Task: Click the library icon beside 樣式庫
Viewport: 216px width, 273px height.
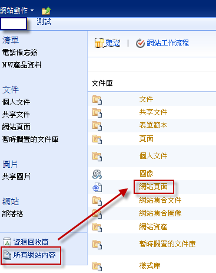Action: [x=97, y=266]
